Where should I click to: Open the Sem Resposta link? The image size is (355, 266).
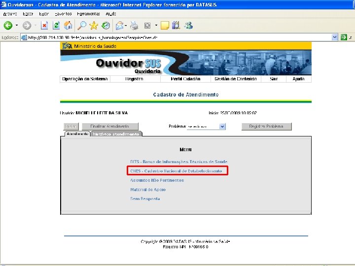[x=145, y=199]
